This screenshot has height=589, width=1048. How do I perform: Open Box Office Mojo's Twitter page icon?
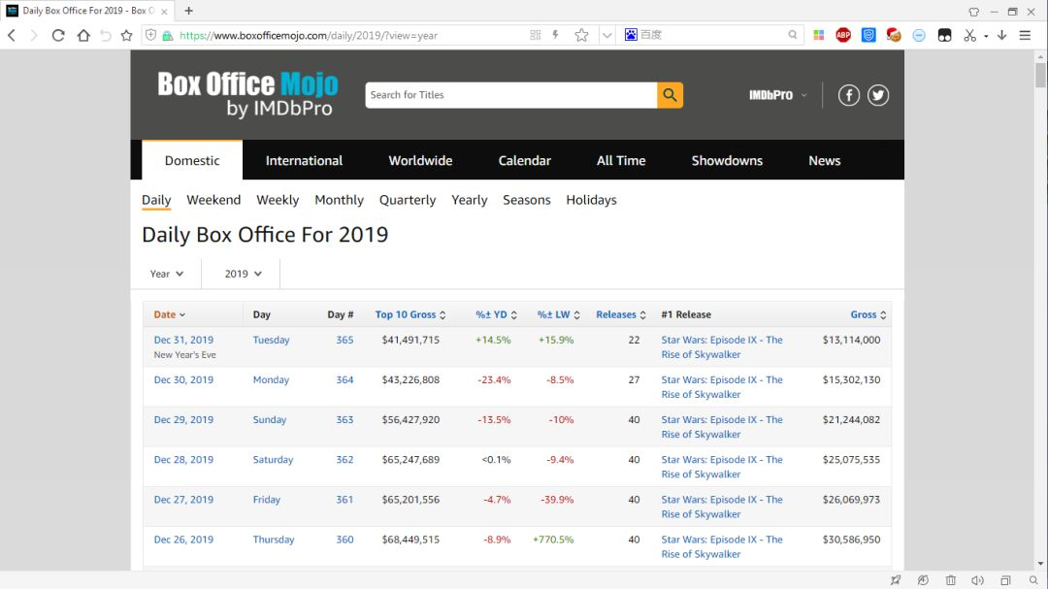878,95
